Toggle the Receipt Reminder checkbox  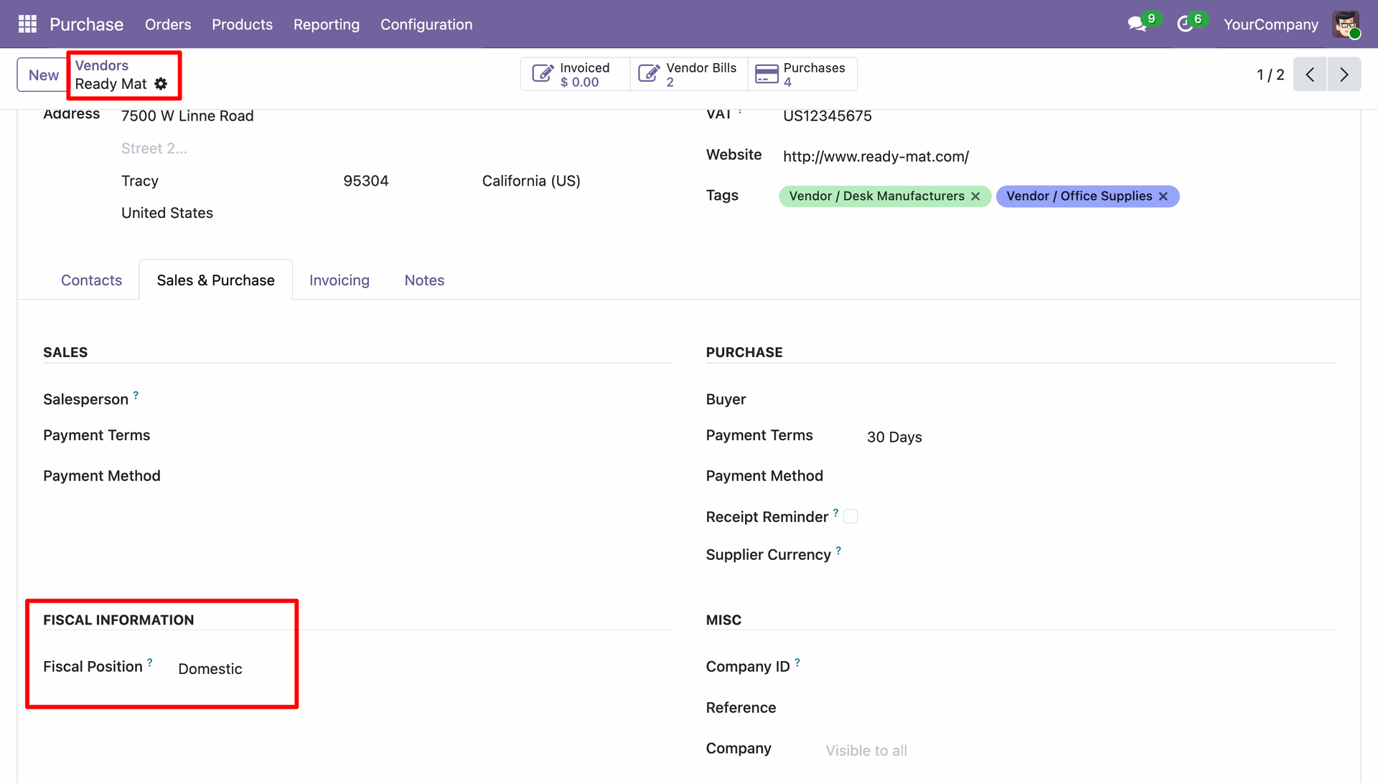(850, 516)
